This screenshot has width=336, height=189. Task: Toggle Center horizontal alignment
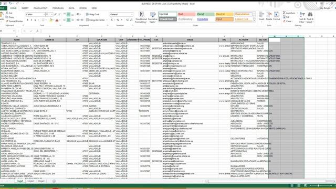[69, 20]
